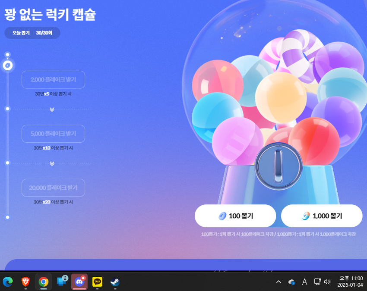The height and width of the screenshot is (291, 367).
Task: Switch to Google Chrome in taskbar
Action: tap(44, 282)
